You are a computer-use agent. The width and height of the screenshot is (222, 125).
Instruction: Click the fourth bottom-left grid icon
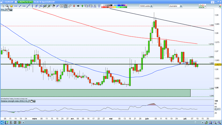click(15, 122)
